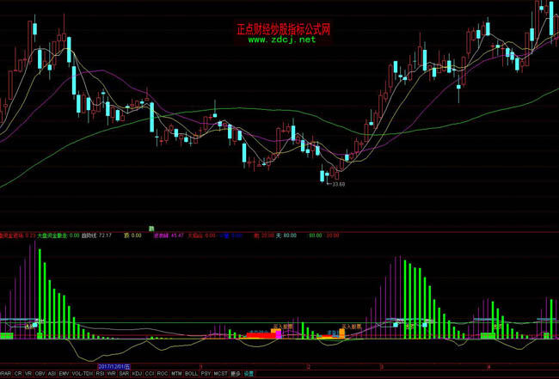Image resolution: width=559 pixels, height=379 pixels.
Task: Switch to the KDJ indicator tab
Action: tap(137, 374)
